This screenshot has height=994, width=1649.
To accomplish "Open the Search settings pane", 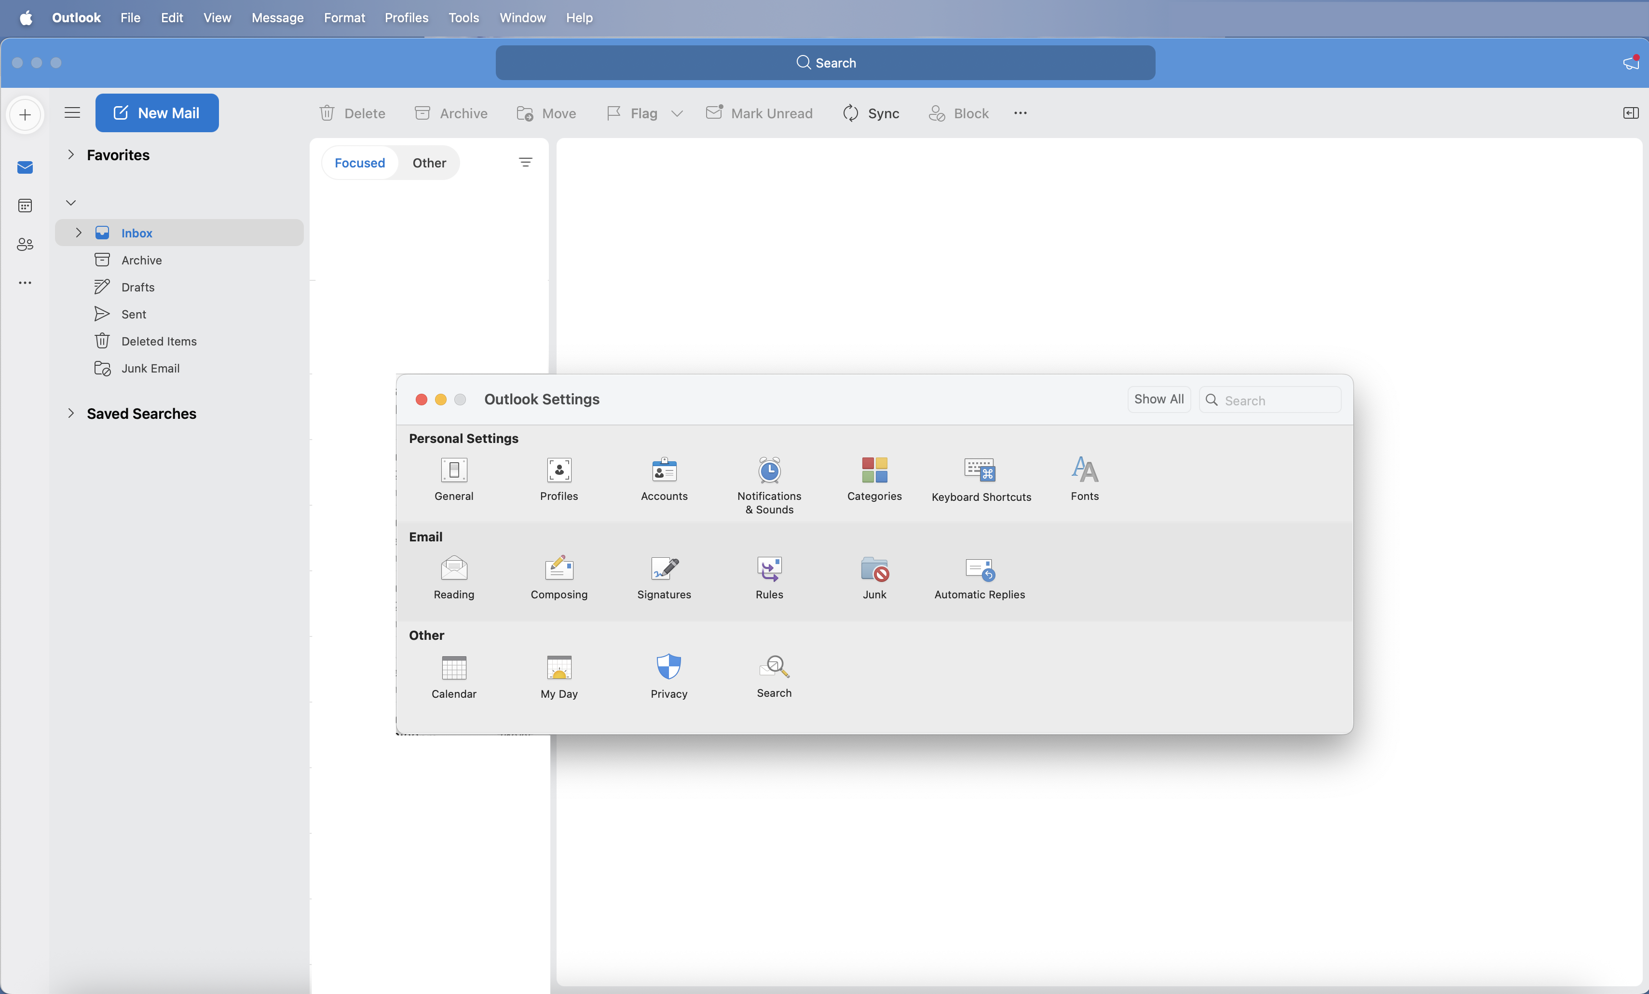I will pos(774,676).
